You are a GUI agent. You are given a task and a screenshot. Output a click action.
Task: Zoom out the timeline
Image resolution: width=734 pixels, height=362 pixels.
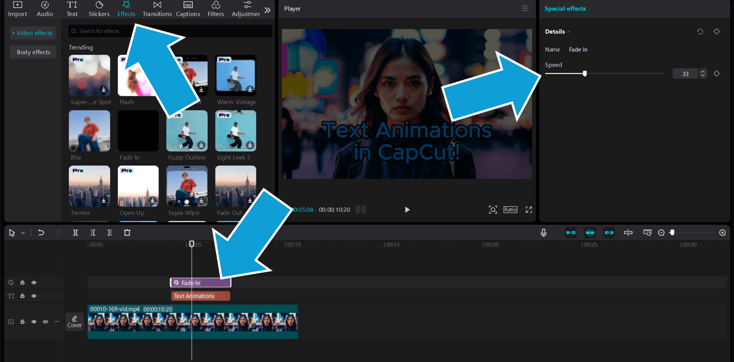click(661, 232)
